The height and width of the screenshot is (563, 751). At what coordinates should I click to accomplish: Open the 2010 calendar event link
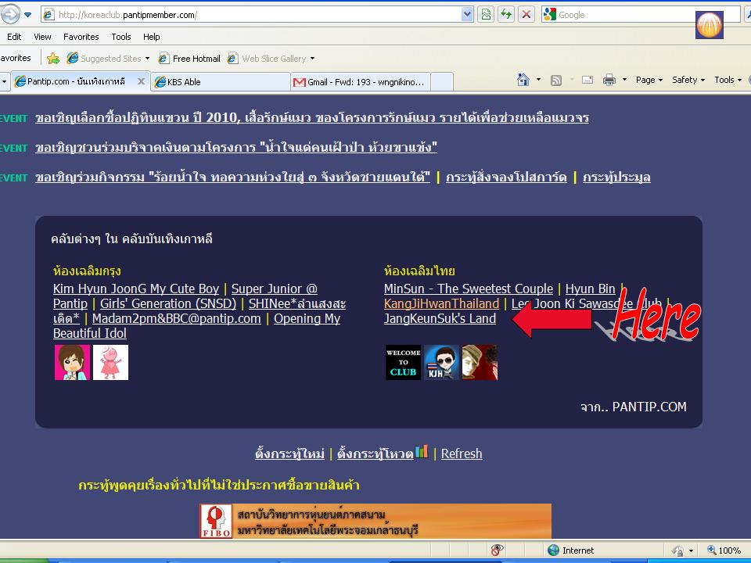[x=312, y=118]
